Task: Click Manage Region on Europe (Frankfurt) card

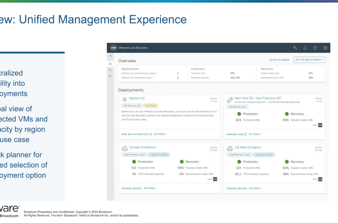Action: point(131,188)
